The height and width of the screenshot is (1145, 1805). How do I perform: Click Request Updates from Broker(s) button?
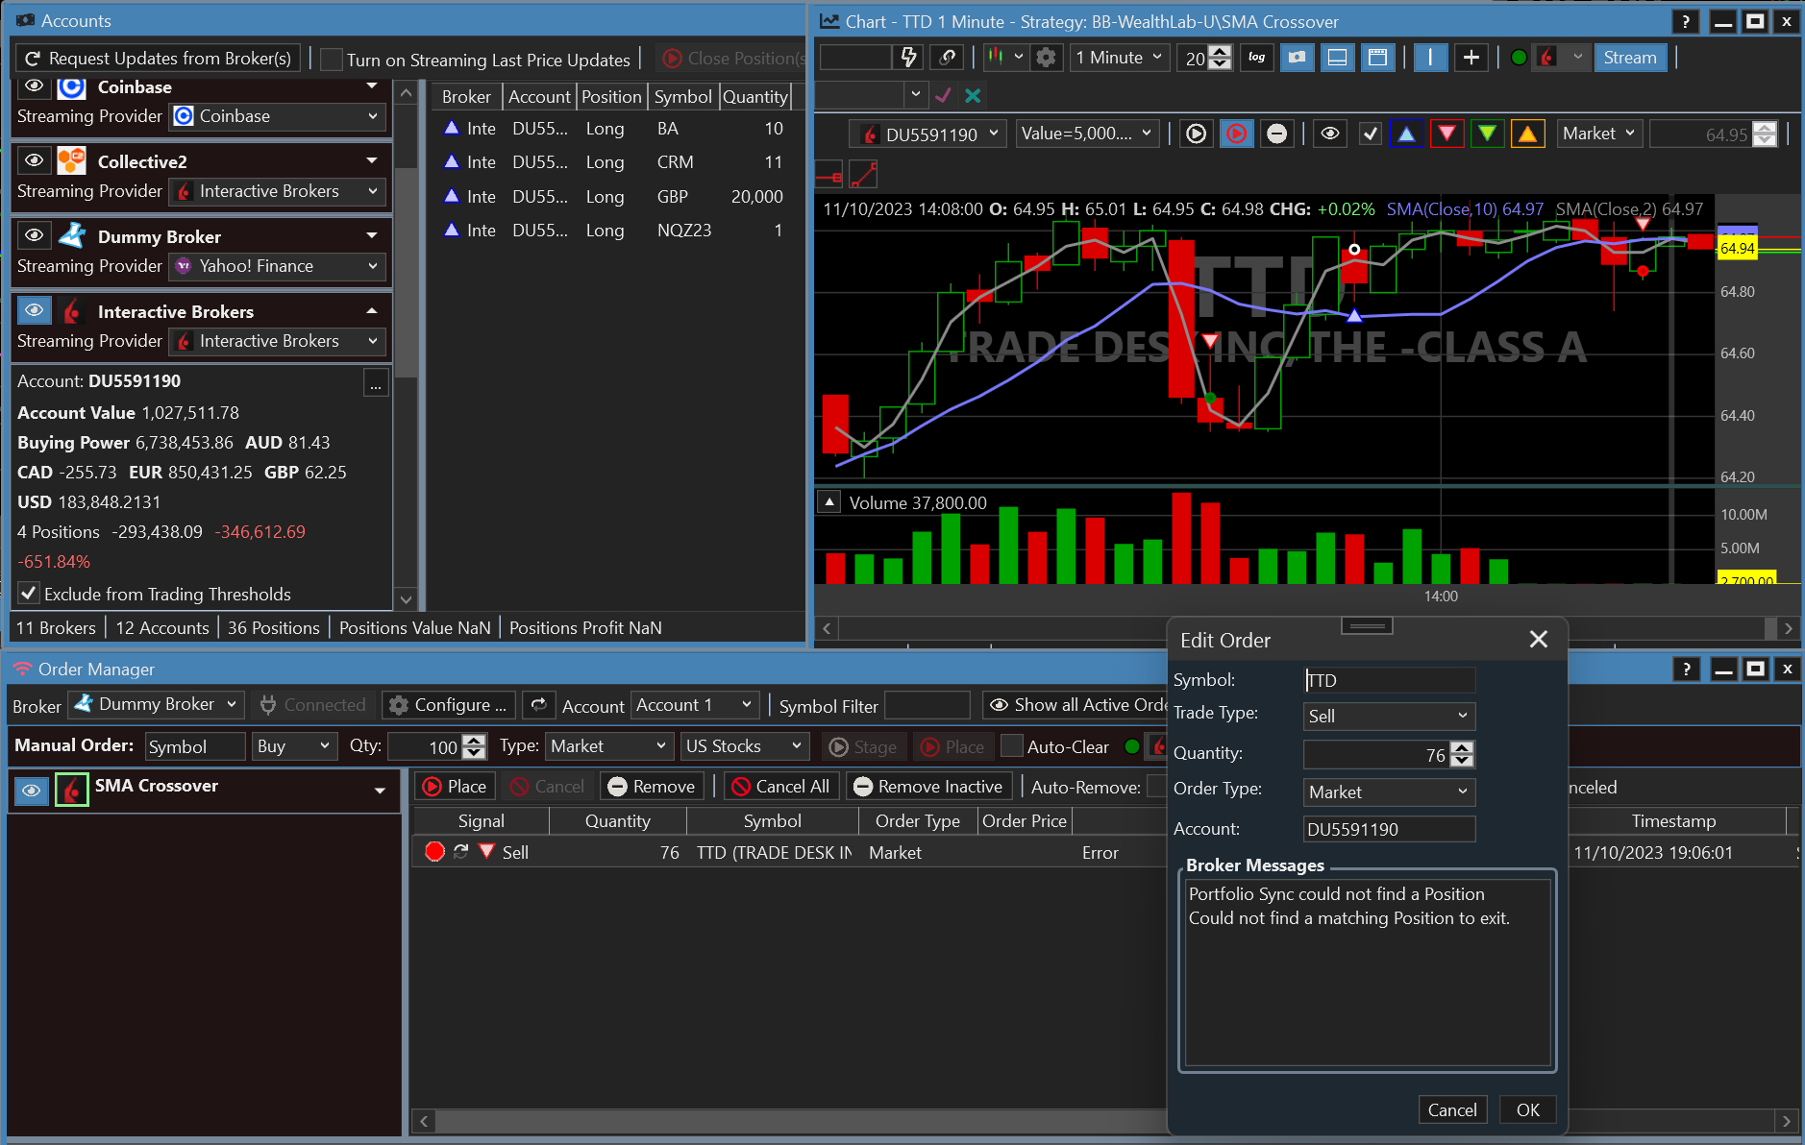pos(159,59)
